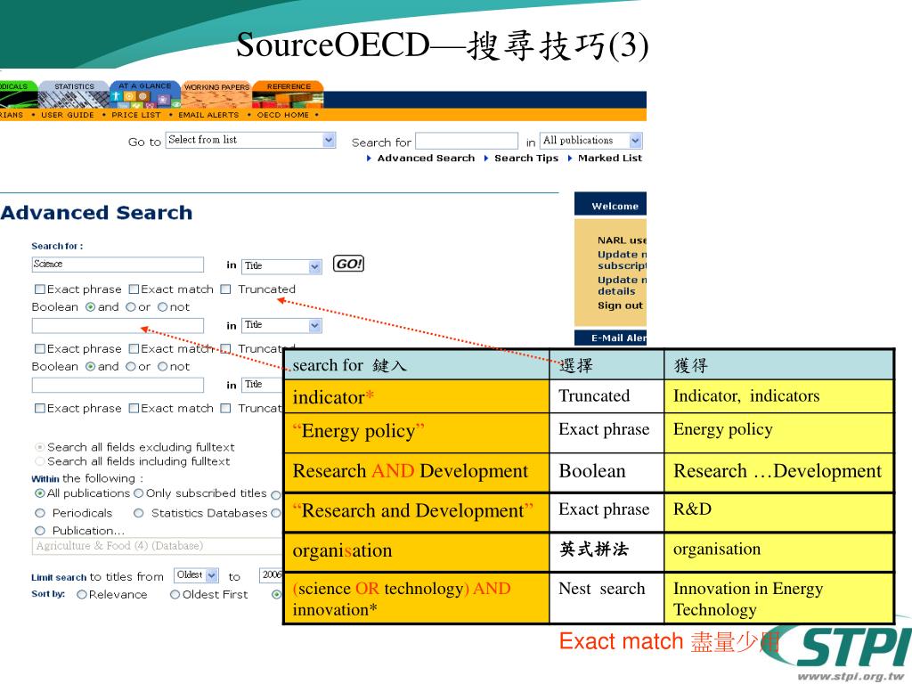Open the Statistics tab
Screen dimensions: 912x684
74,94
